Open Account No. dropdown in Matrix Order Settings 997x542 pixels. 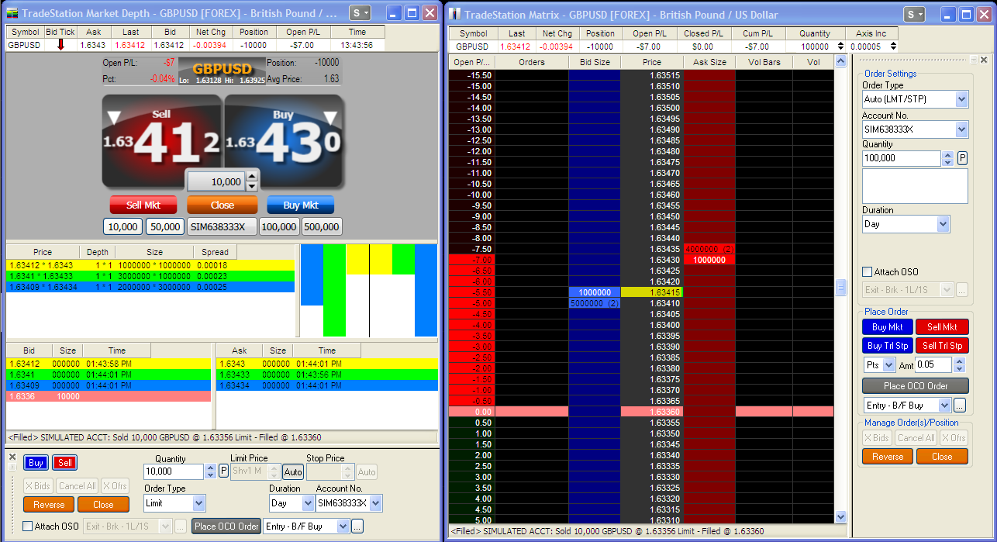[x=962, y=129]
